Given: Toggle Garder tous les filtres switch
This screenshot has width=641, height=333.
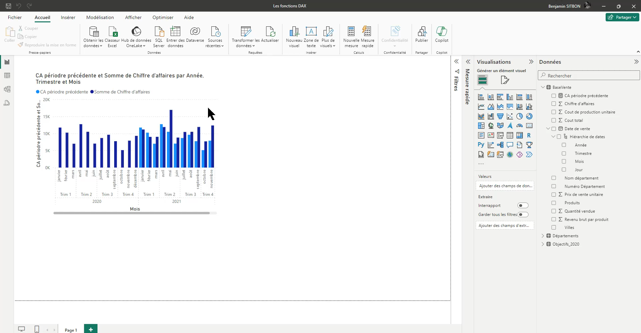Looking at the screenshot, I should point(523,215).
